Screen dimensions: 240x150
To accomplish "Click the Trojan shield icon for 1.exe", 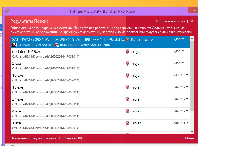I will 127,123.
